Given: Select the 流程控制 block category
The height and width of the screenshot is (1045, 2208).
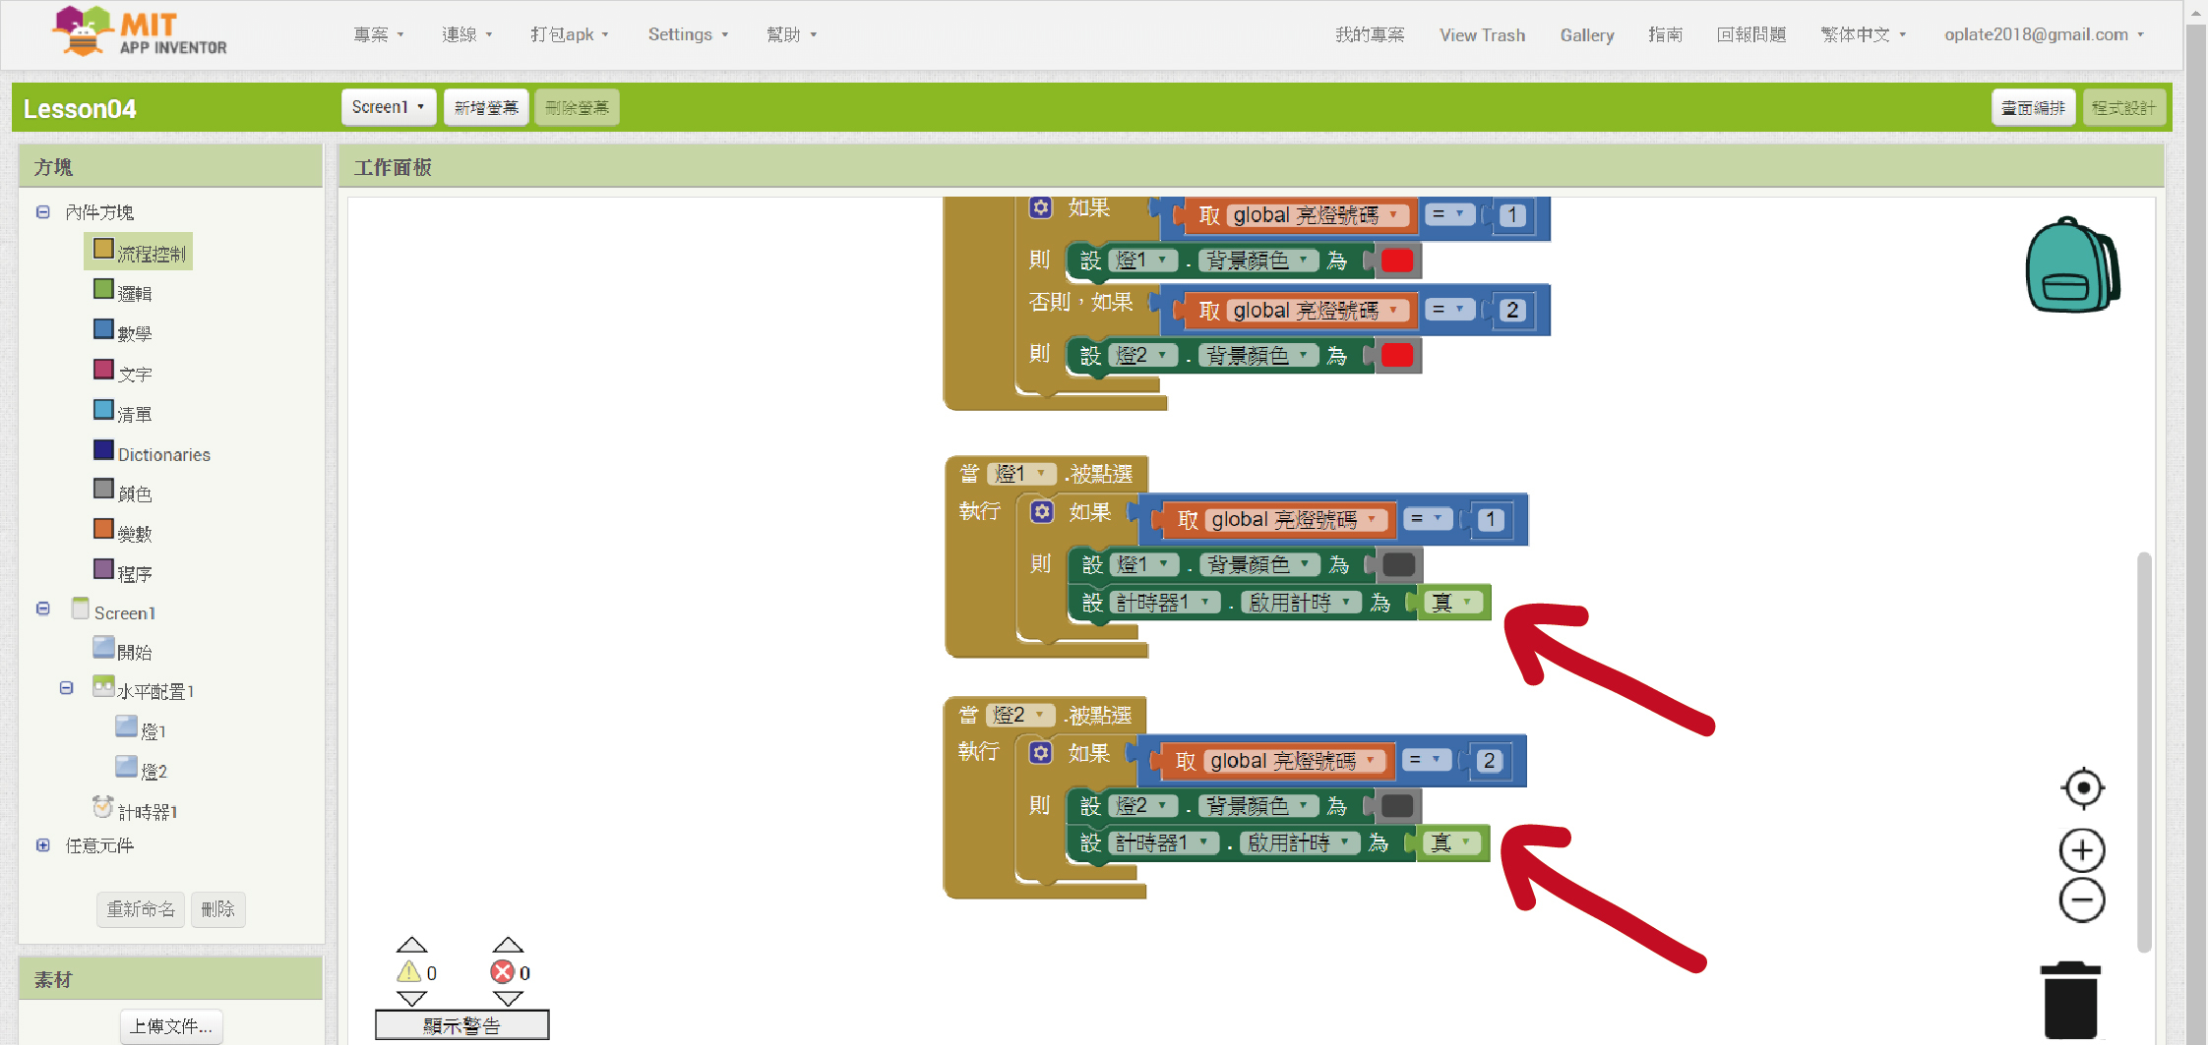Looking at the screenshot, I should 139,253.
